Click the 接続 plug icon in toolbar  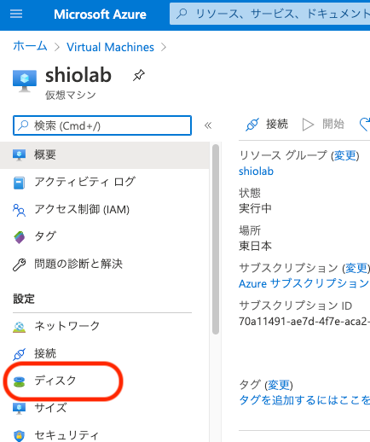tap(252, 125)
